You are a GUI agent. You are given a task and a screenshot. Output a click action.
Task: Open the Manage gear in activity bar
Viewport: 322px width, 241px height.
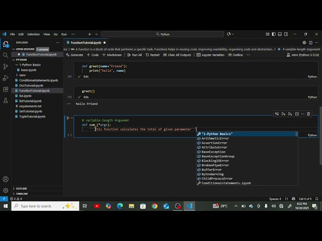point(6,190)
